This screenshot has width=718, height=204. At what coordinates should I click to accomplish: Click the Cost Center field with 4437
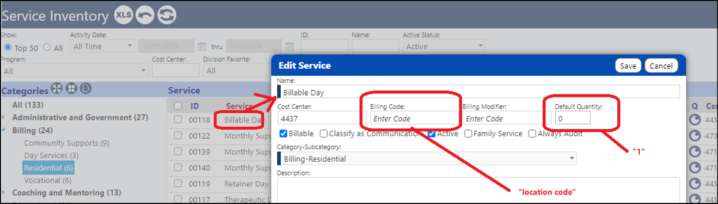[x=322, y=118]
